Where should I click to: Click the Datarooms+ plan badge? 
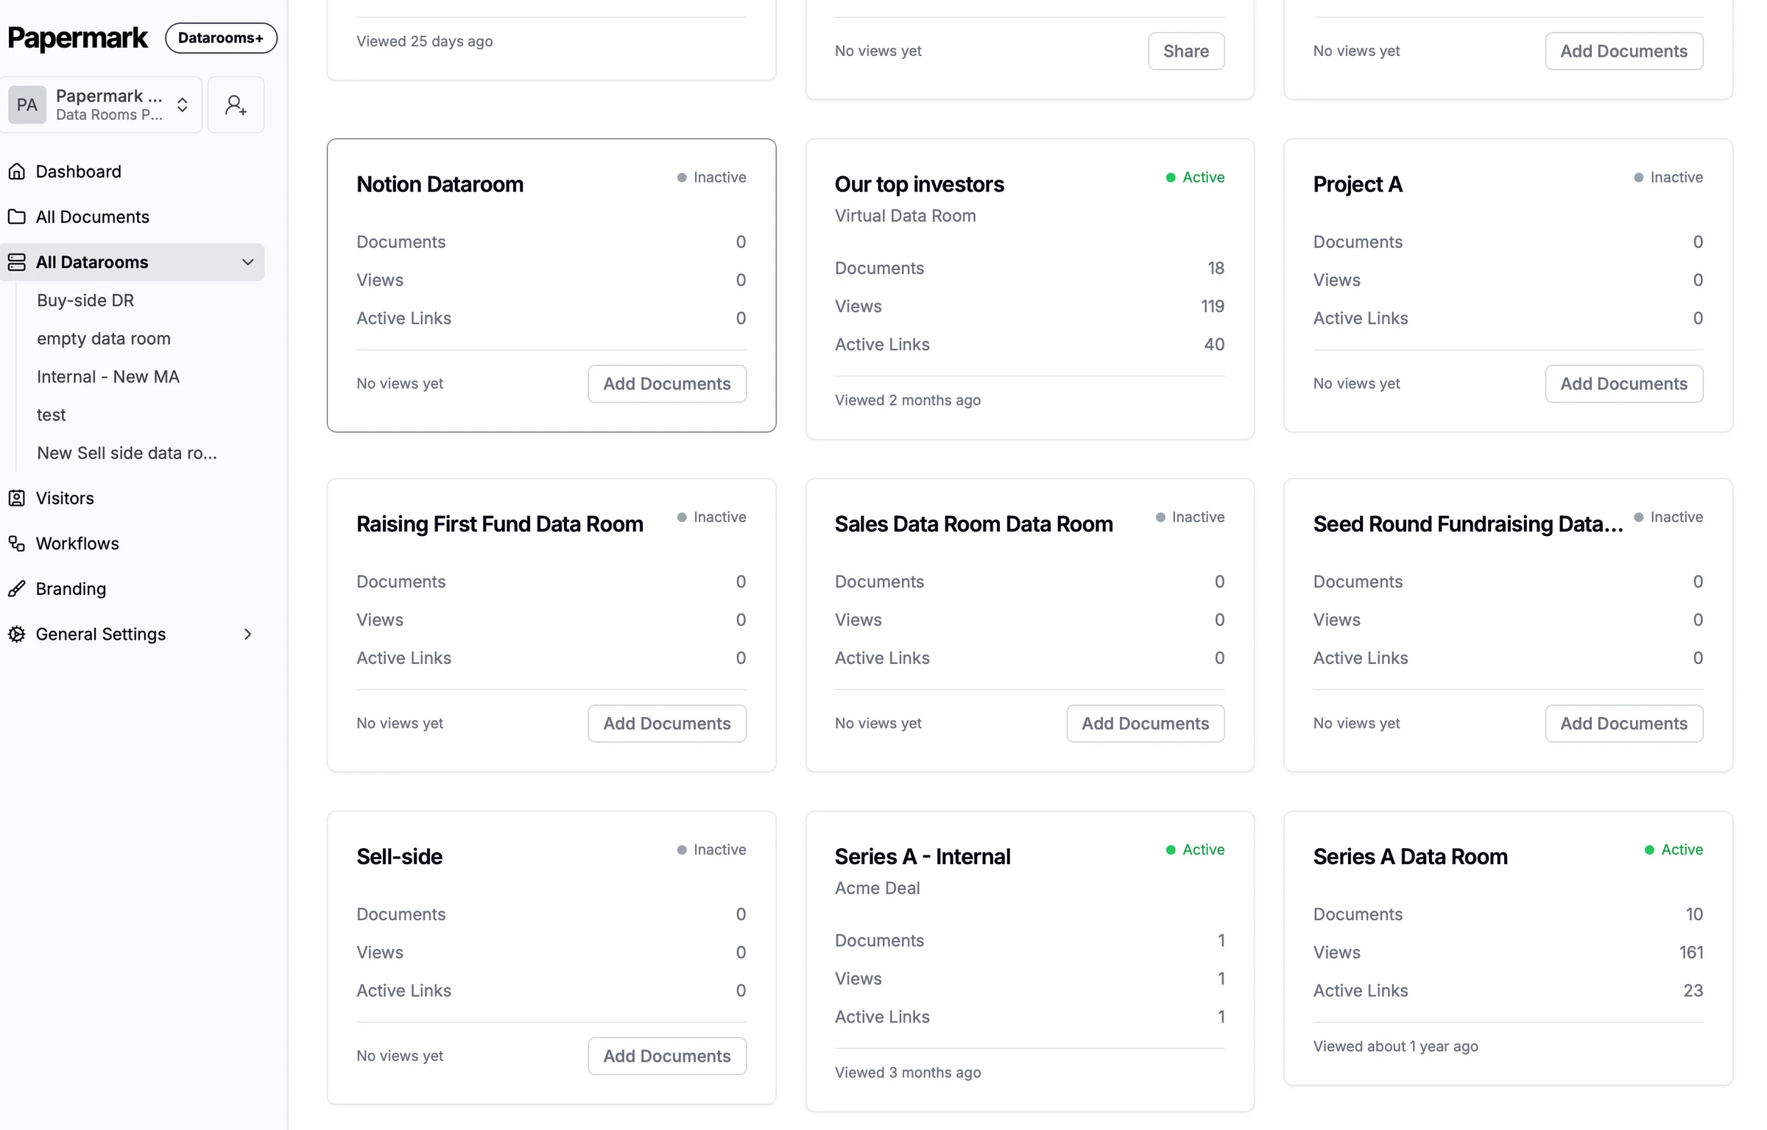pyautogui.click(x=221, y=38)
